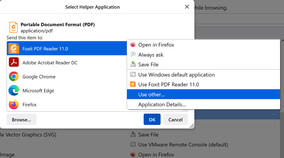Screen dimensions: 284x158
Task: Dismiss the dialog with Cancel
Action: point(176,119)
